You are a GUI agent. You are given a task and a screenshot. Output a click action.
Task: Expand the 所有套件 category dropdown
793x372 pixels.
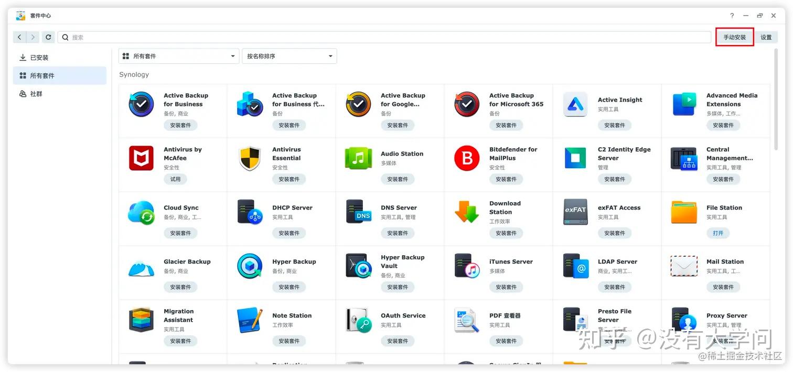(179, 56)
